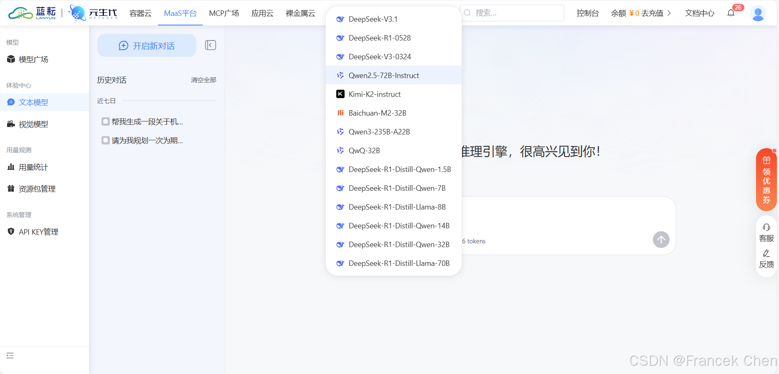Open the orange coupon gift banner

pos(766,179)
